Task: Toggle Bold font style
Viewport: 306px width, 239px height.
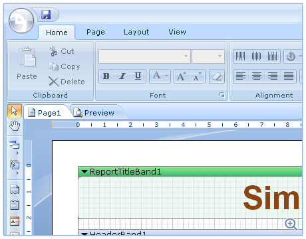Action: click(106, 76)
